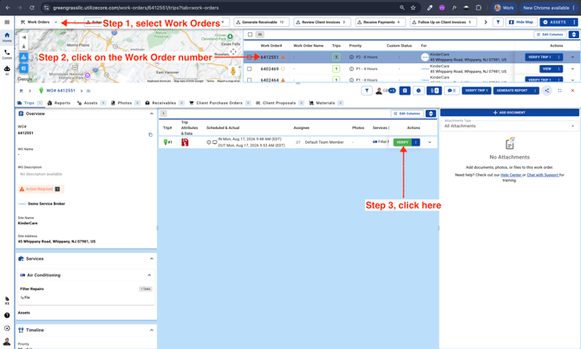
Task: Open kebab menu on the VIEW button for 6402469
Action: [x=558, y=68]
